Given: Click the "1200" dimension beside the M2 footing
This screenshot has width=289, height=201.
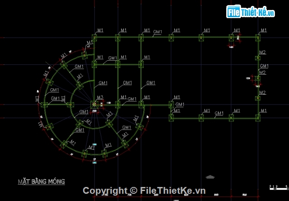Looking at the screenshot, I should tap(248, 78).
